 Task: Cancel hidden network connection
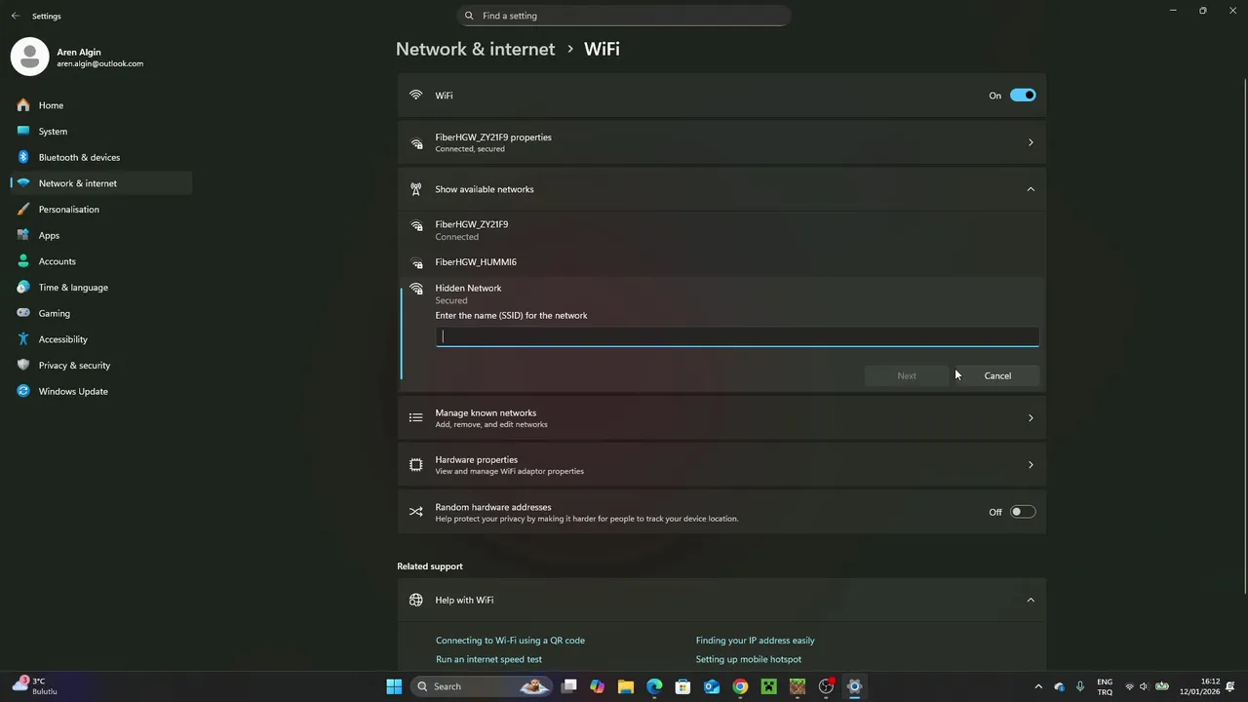pos(997,375)
